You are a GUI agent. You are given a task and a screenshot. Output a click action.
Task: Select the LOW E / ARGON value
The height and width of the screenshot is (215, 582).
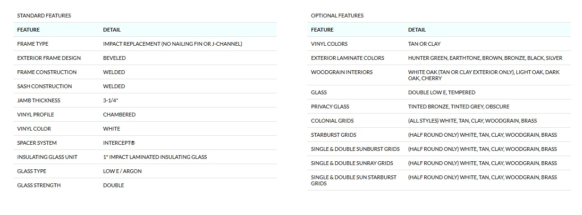tap(122, 171)
